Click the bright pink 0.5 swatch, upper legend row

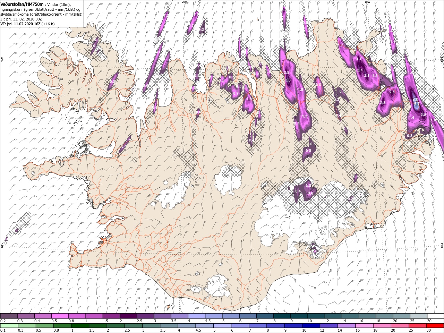coord(60,316)
